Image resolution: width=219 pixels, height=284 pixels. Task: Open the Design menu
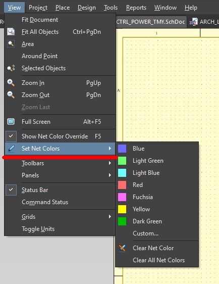pyautogui.click(x=87, y=8)
